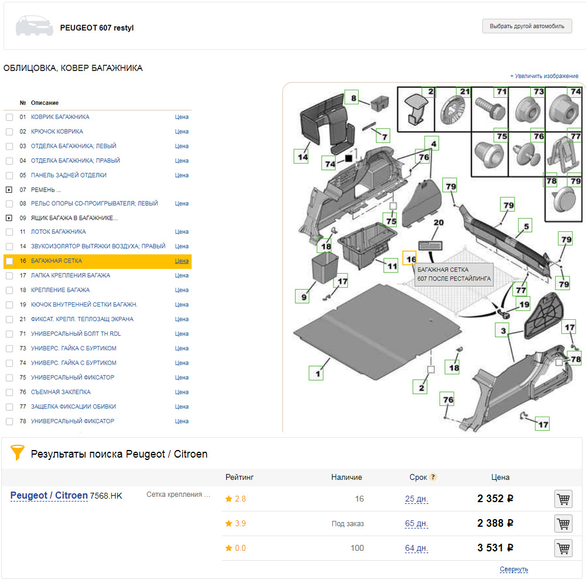Expand the ЯЩИК БАГАЖА В БАГАЖНИКЕ row
Viewport: 586px width, 583px height.
(9, 218)
